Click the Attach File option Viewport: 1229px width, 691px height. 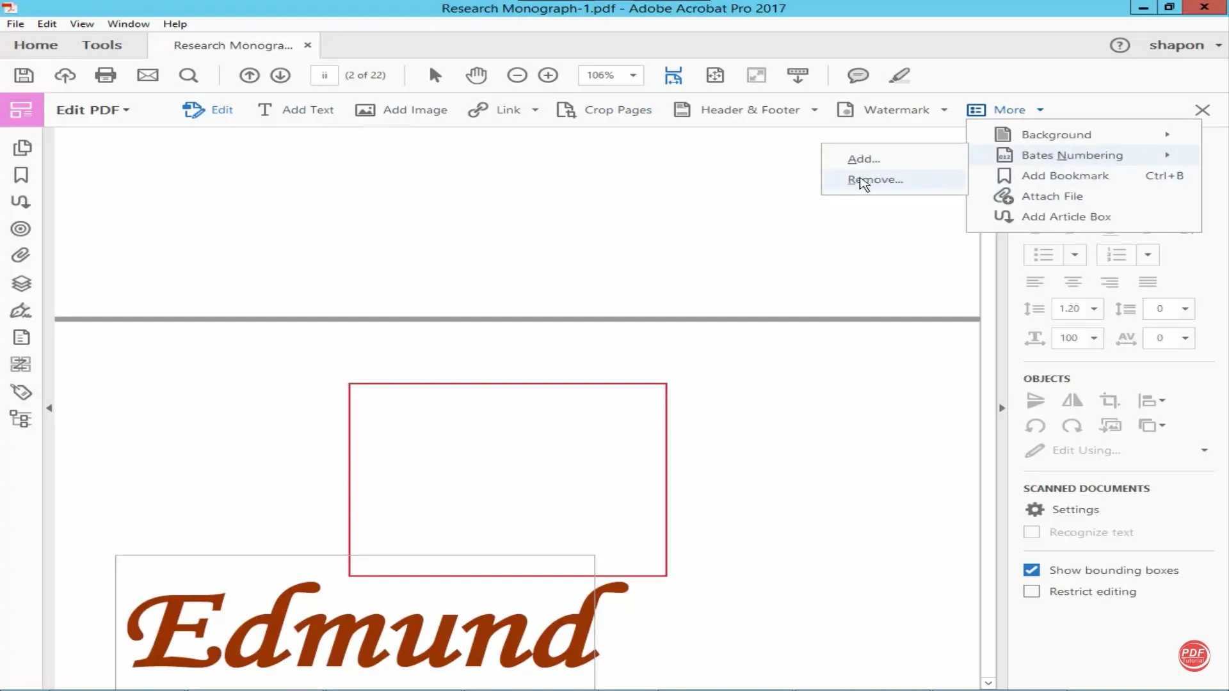click(1052, 196)
